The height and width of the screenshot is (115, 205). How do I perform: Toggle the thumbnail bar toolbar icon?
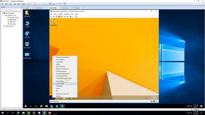tap(54, 4)
